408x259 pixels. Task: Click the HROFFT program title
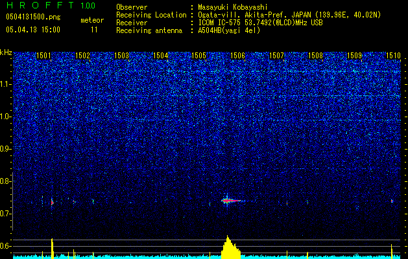[x=40, y=5]
